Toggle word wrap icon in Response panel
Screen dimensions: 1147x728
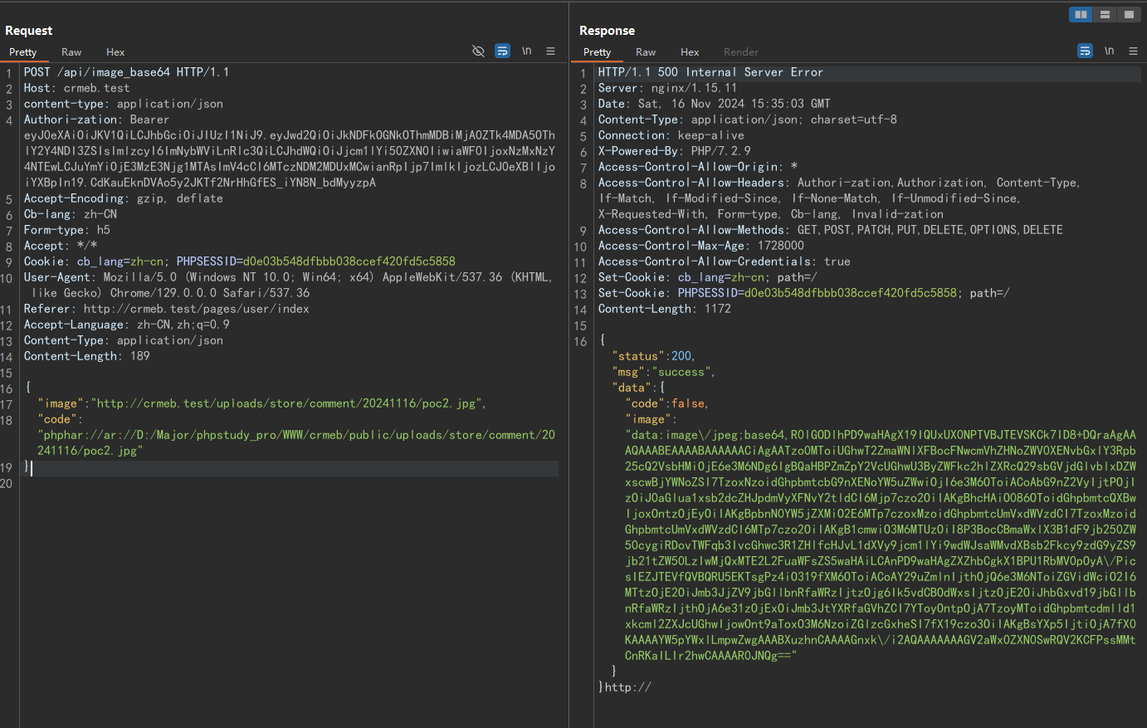1085,51
